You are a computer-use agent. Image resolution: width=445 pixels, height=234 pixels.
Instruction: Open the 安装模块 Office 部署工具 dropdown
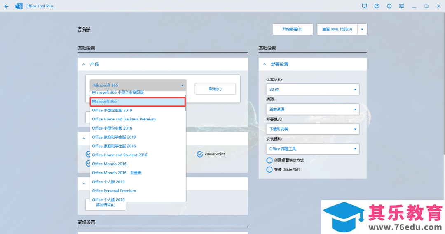pos(312,149)
